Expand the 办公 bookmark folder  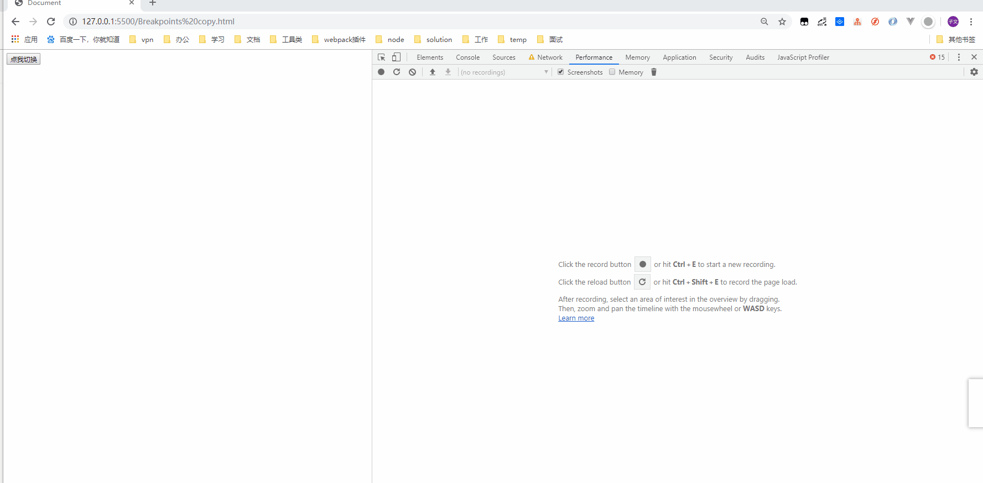(176, 39)
